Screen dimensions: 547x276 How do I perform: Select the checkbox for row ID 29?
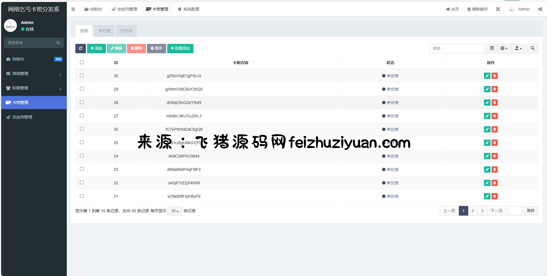click(x=82, y=89)
